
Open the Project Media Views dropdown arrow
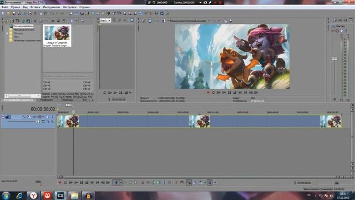pos(77,21)
